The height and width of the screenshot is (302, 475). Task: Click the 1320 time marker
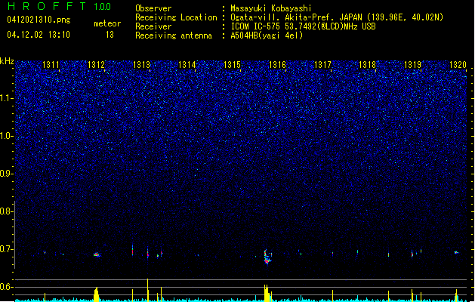[458, 65]
